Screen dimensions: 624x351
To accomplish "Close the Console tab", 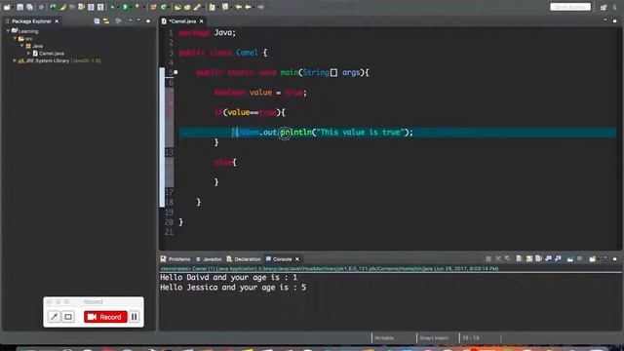I will pos(296,259).
